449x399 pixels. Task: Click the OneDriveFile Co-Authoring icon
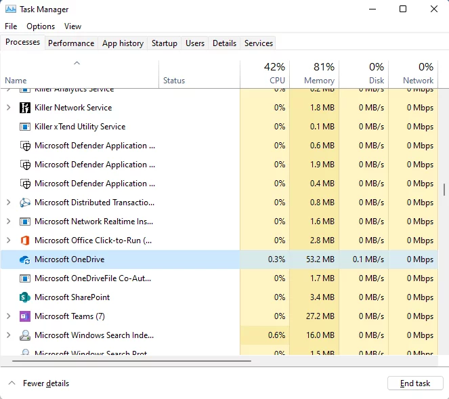click(25, 278)
